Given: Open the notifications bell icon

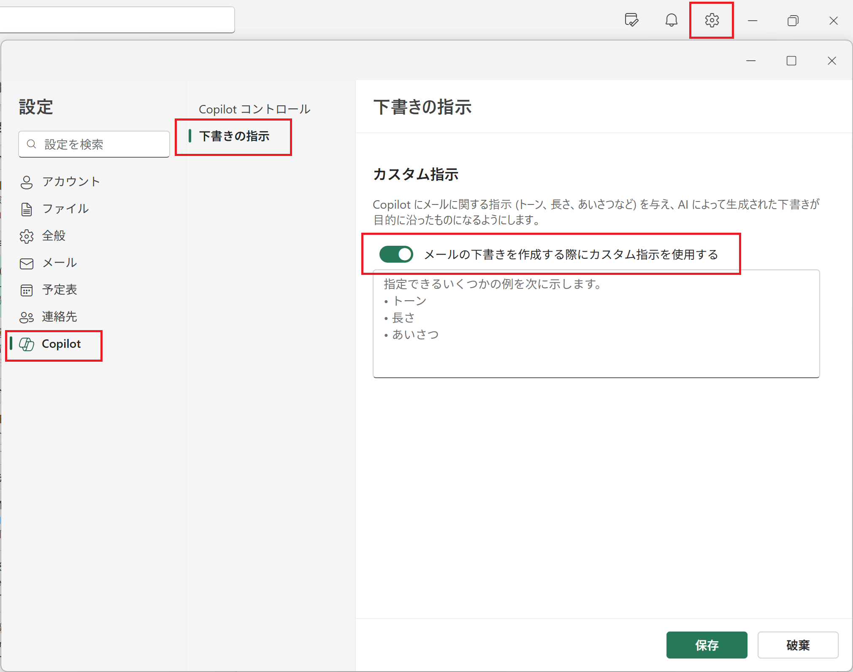Looking at the screenshot, I should [x=671, y=20].
